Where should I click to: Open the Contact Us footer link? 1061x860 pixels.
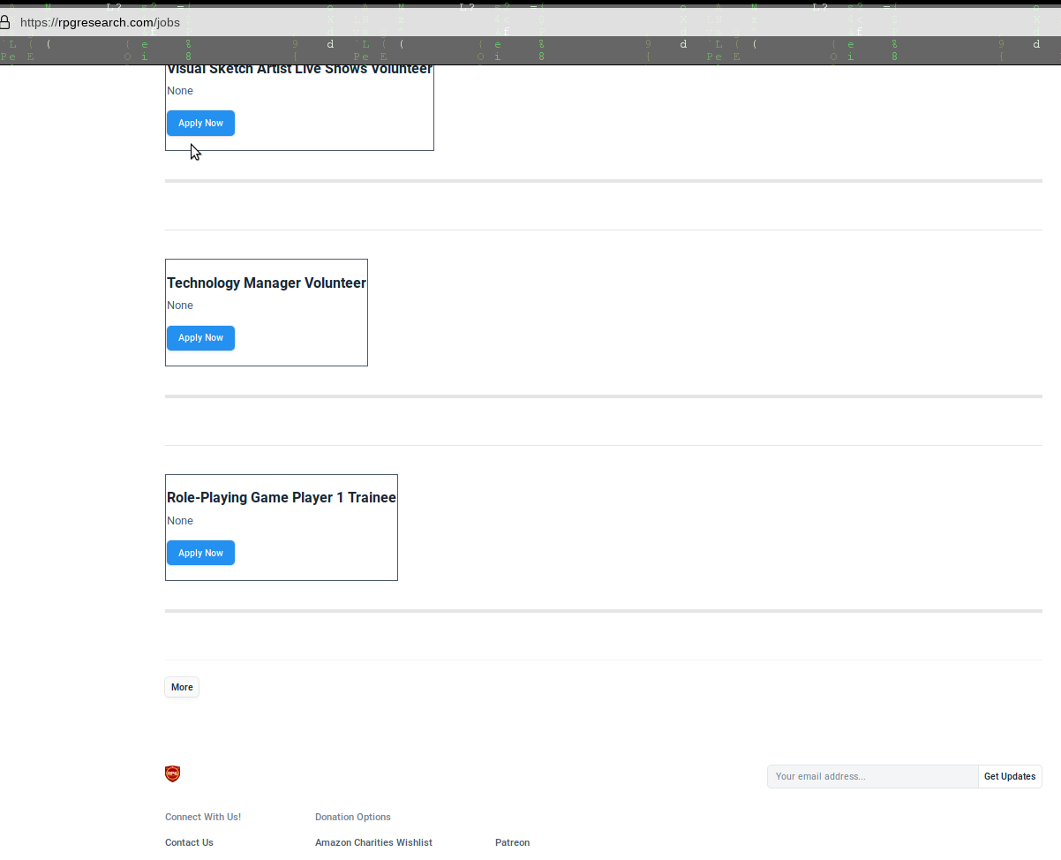pos(189,842)
